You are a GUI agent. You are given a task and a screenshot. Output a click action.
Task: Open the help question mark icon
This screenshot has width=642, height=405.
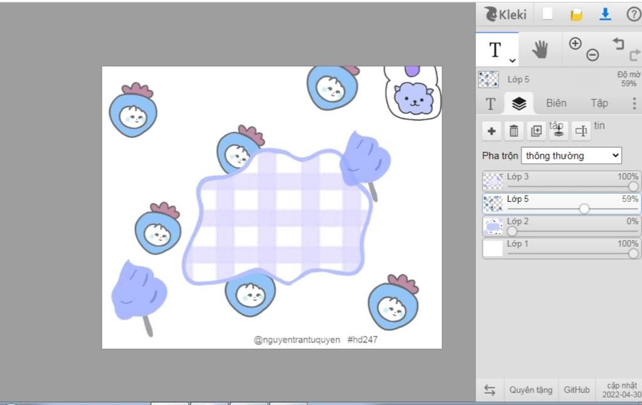(x=633, y=14)
